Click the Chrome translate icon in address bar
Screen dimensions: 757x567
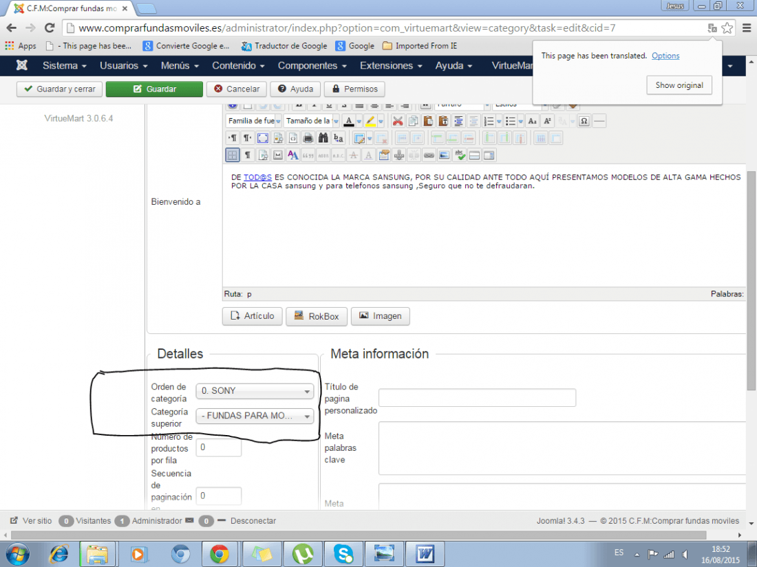coord(712,28)
